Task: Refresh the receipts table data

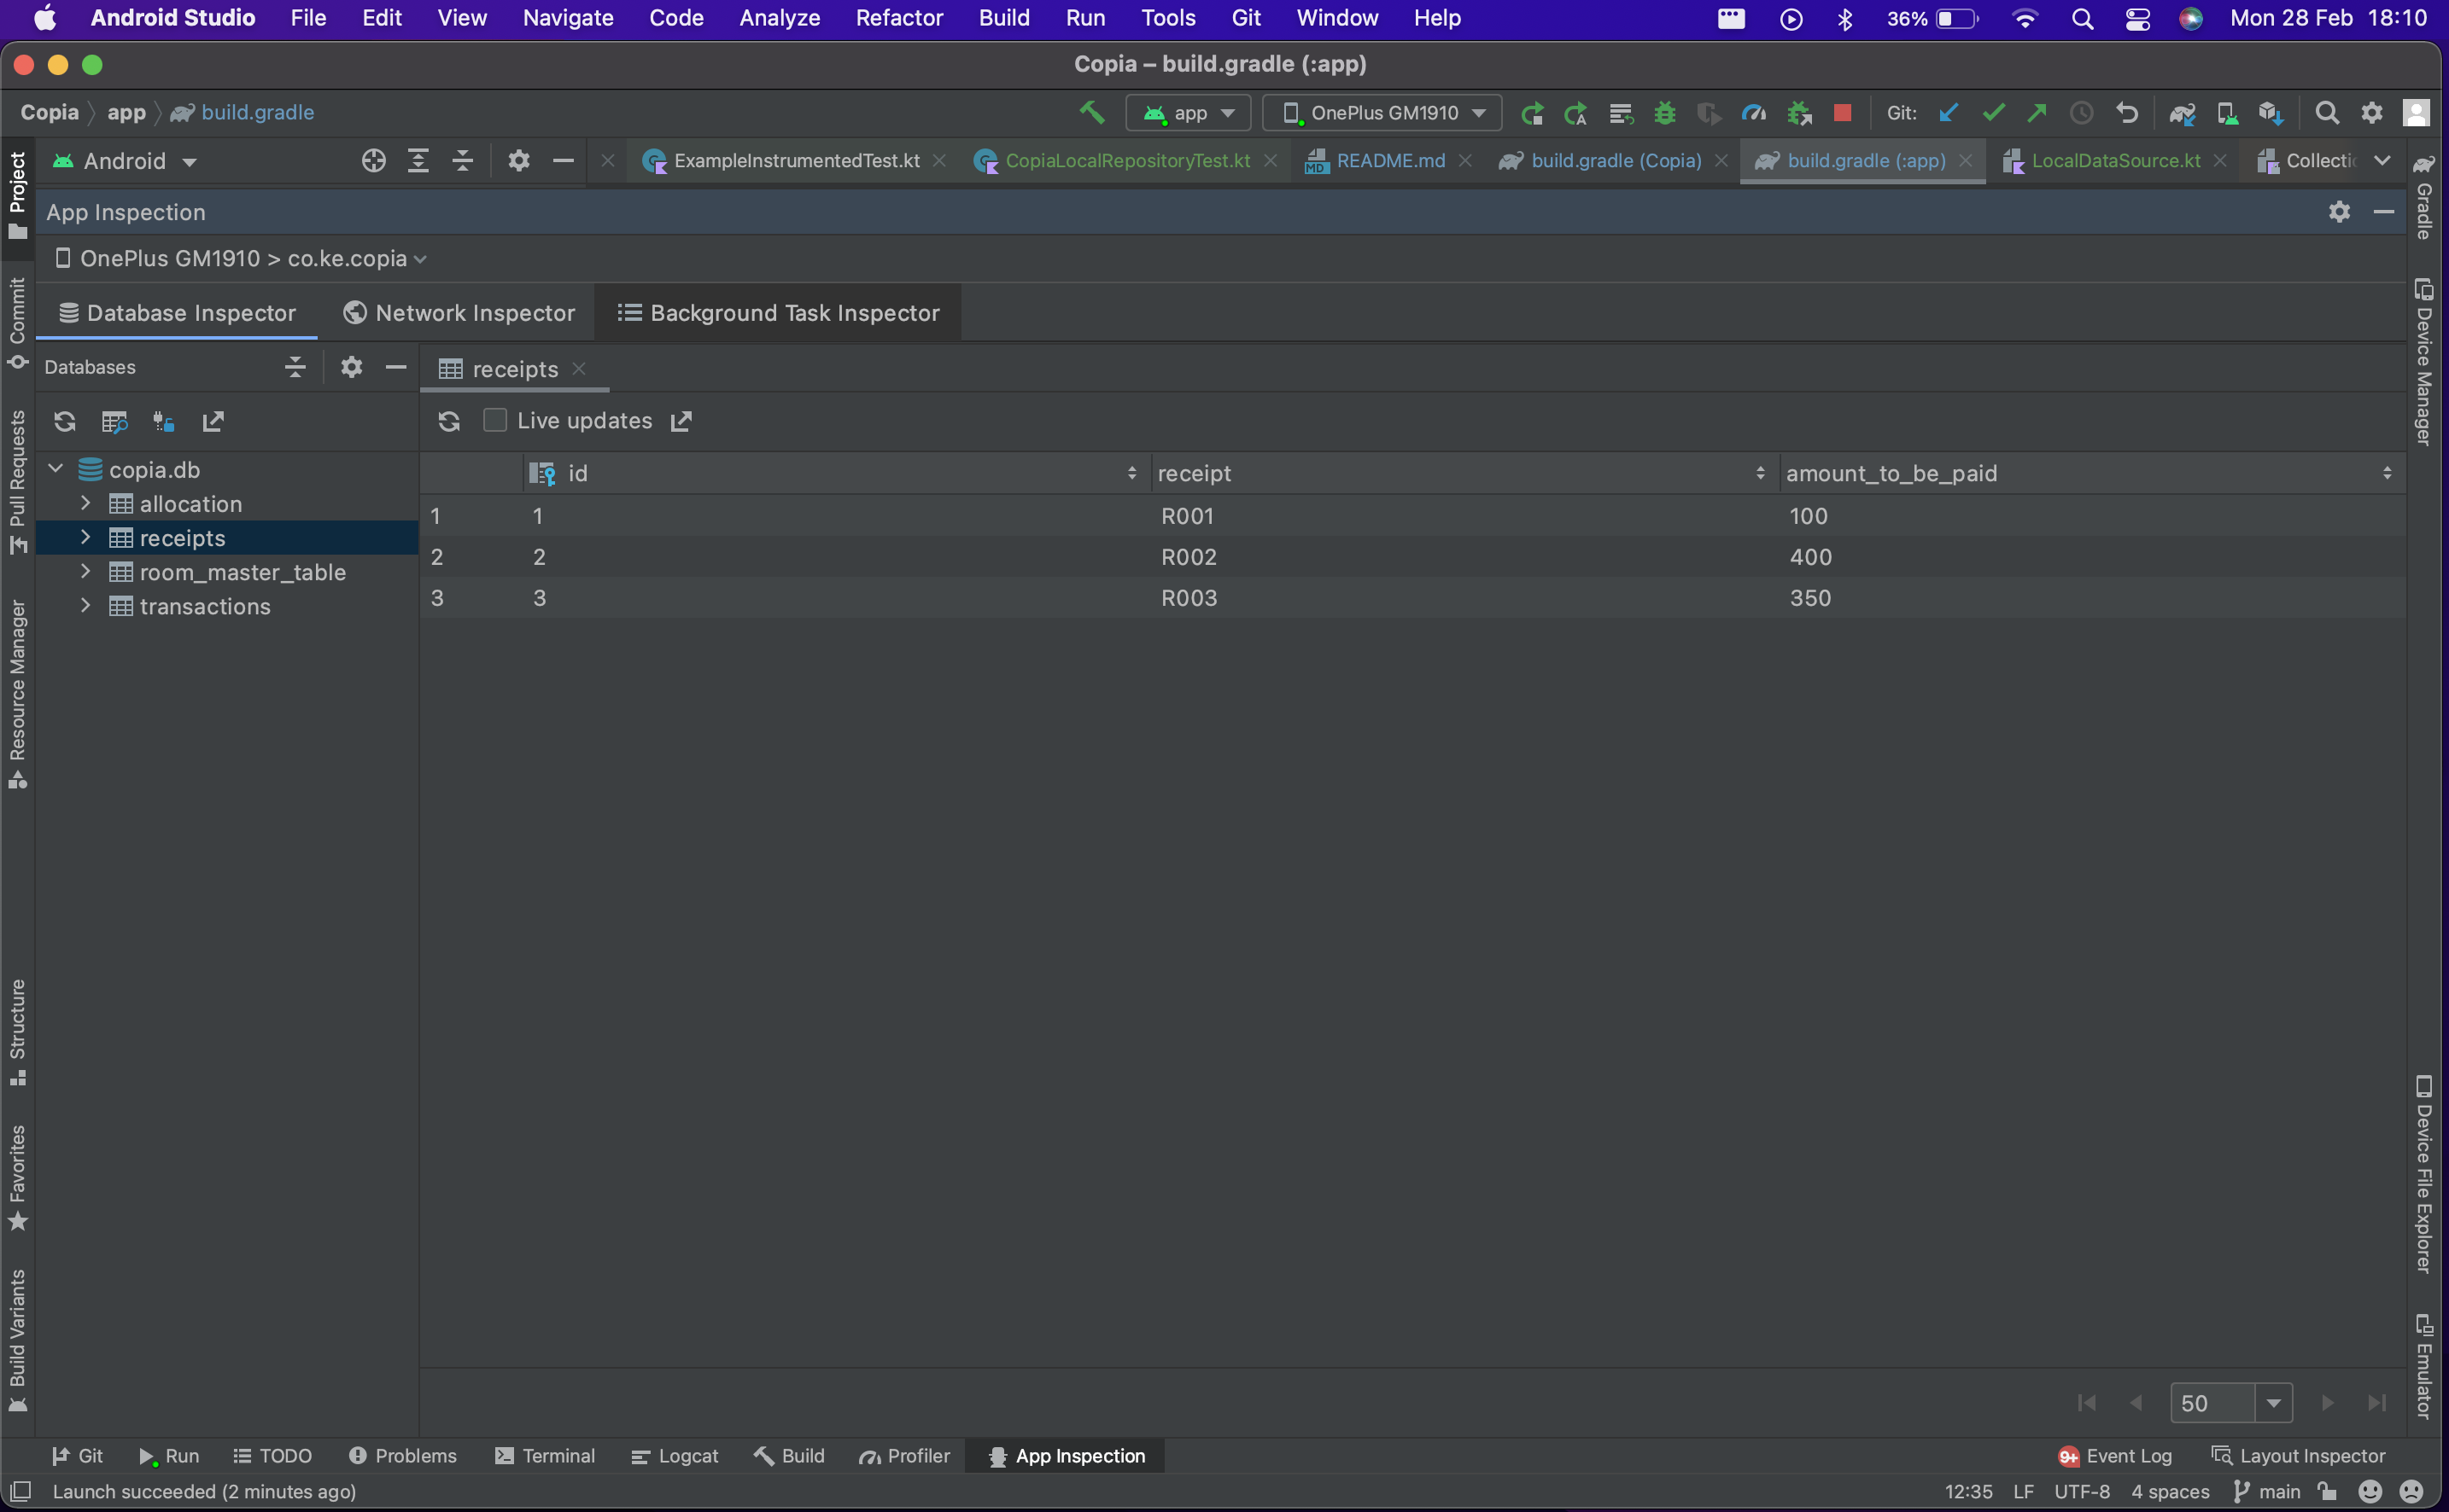Action: 448,421
